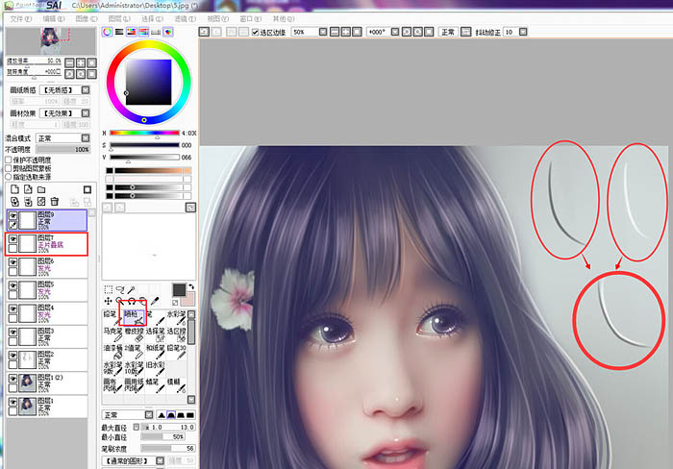Flip canvas view horizontally

tap(465, 32)
